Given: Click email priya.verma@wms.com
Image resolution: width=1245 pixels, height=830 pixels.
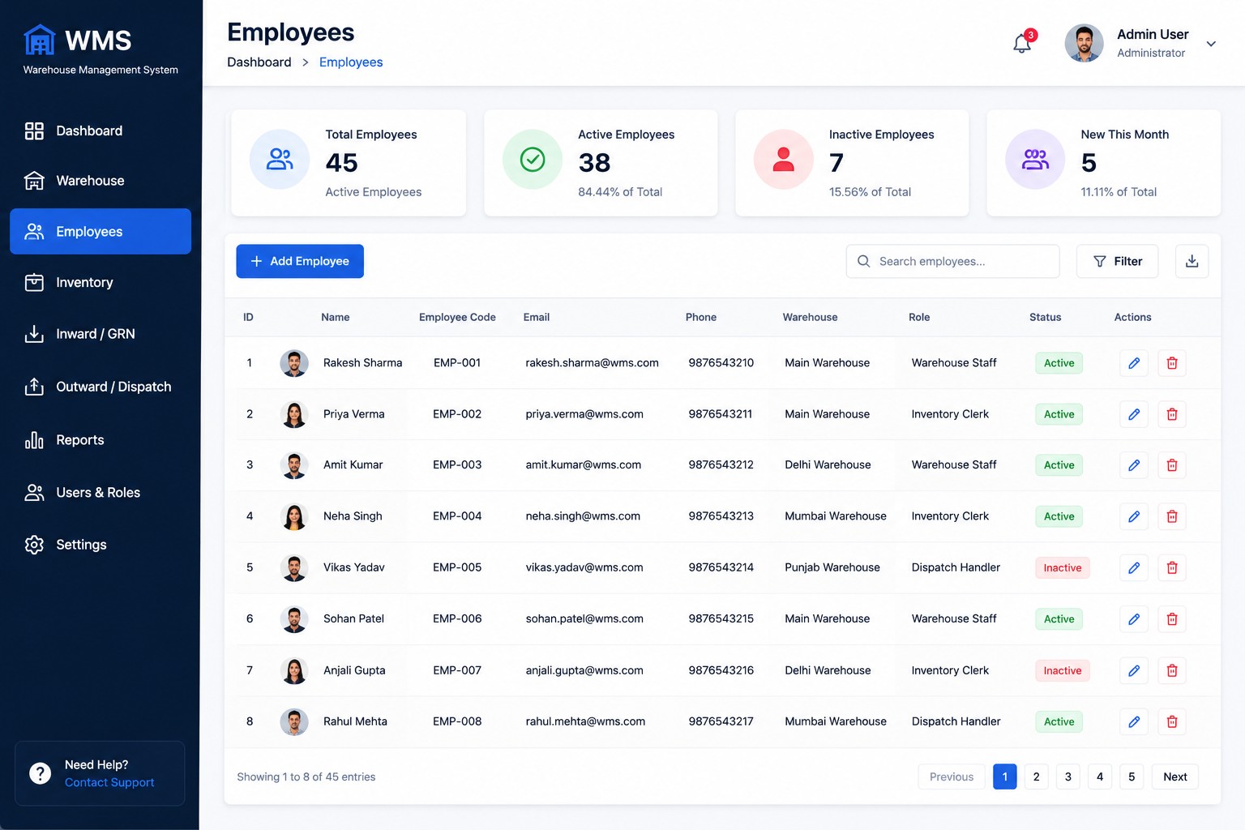Looking at the screenshot, I should pyautogui.click(x=584, y=414).
